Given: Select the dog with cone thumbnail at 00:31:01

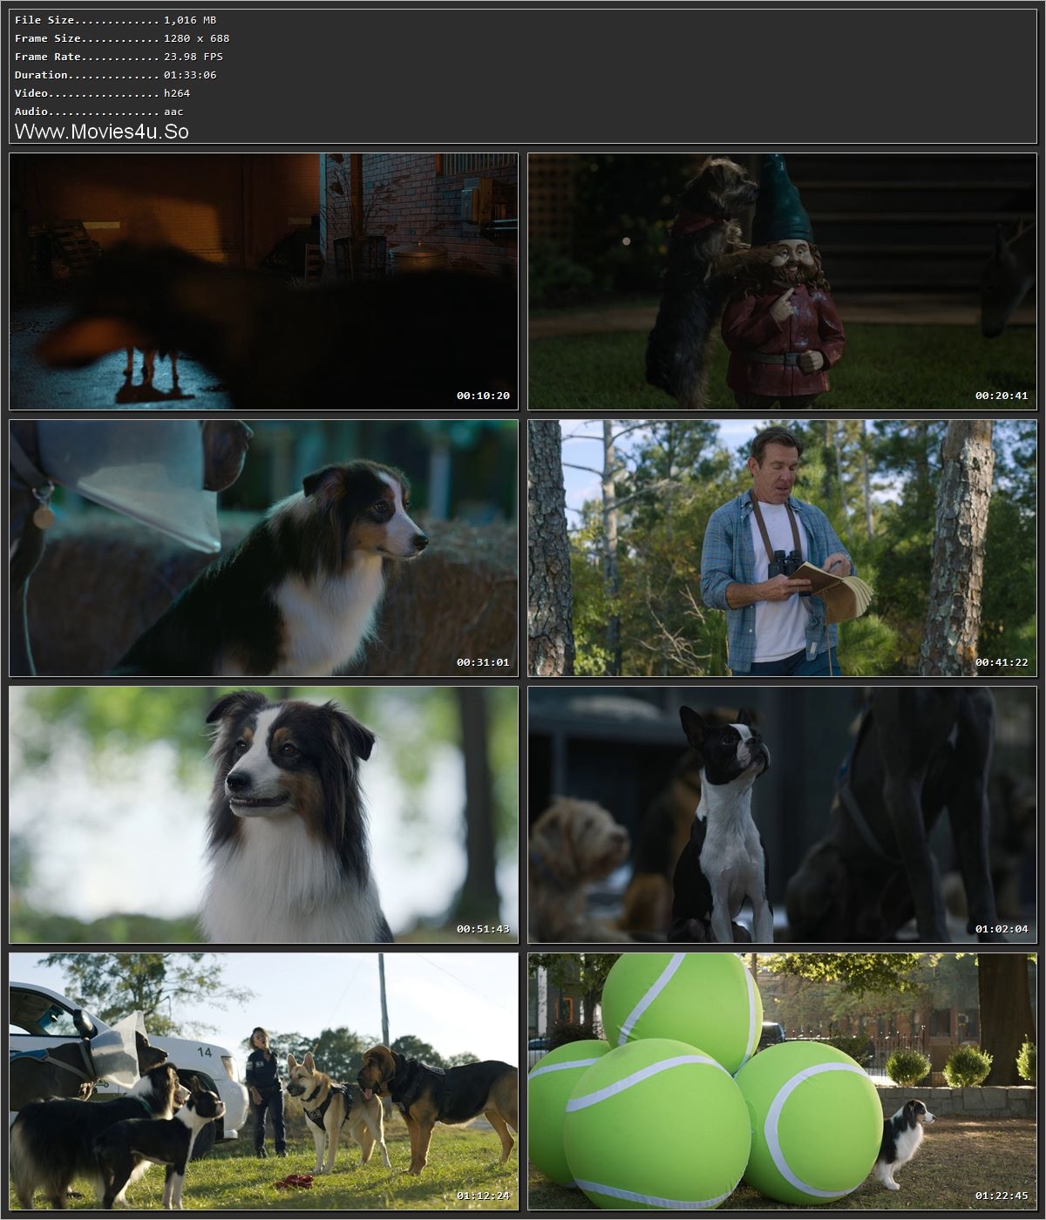Looking at the screenshot, I should 261,547.
